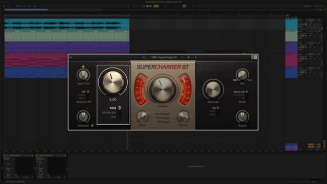This screenshot has height=184, width=327.
Task: Select the Hot saturation mode
Action: (113, 117)
